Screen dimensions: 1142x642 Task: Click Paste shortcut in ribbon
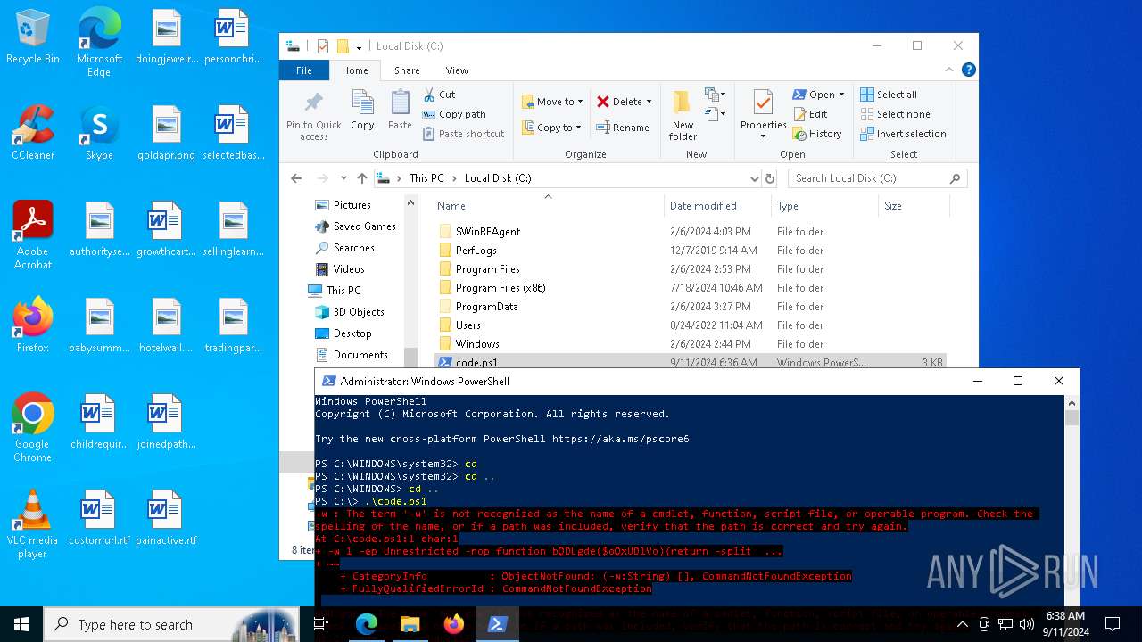pos(464,134)
